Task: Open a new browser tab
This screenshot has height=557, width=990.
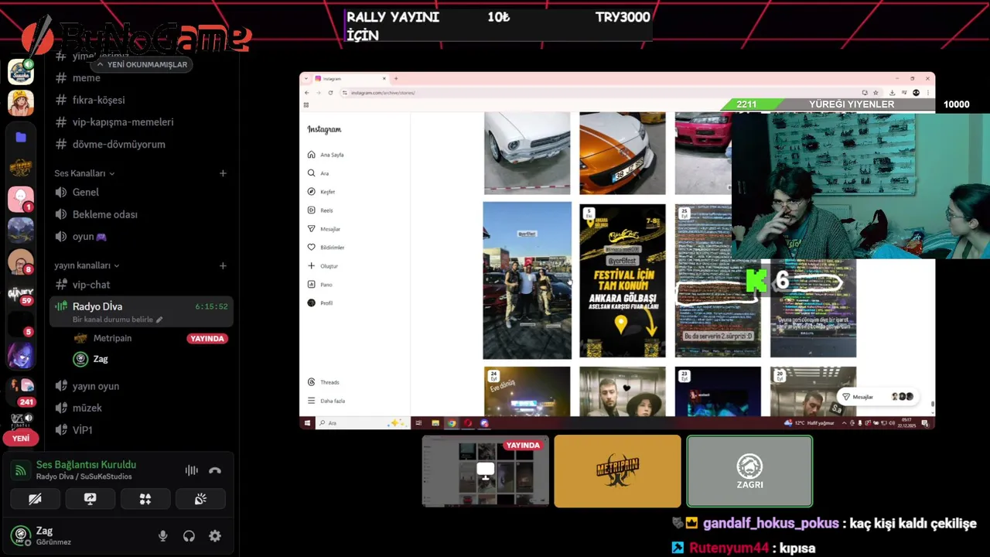Action: 396,79
